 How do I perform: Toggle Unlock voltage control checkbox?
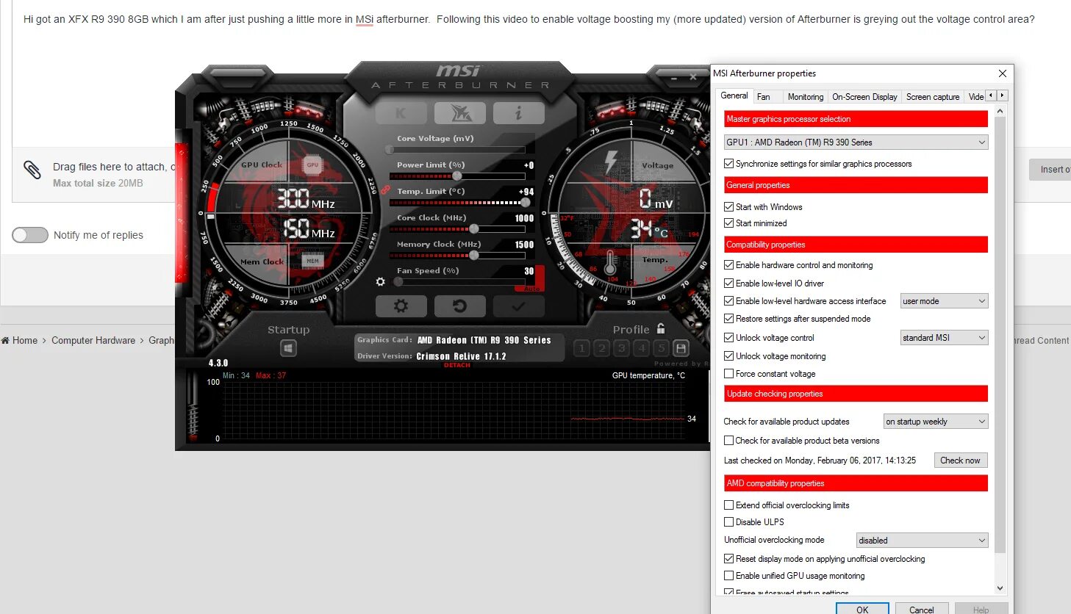pyautogui.click(x=728, y=338)
